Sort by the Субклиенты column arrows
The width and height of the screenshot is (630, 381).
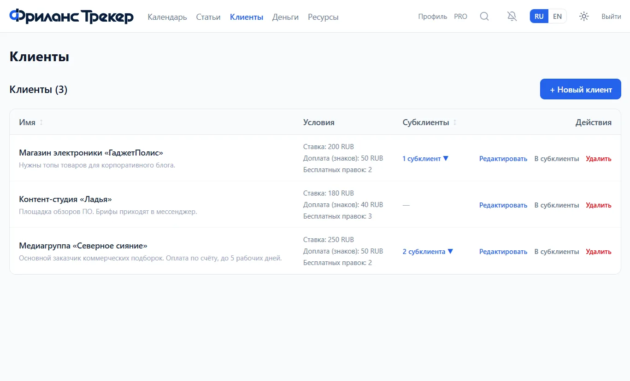click(x=455, y=122)
